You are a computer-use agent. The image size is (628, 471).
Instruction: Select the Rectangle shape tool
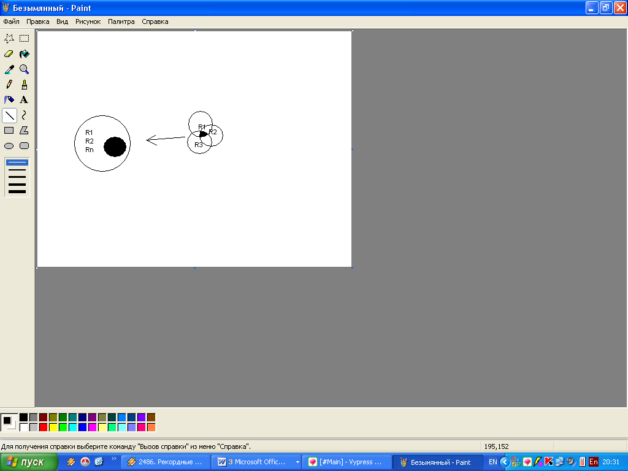click(9, 131)
